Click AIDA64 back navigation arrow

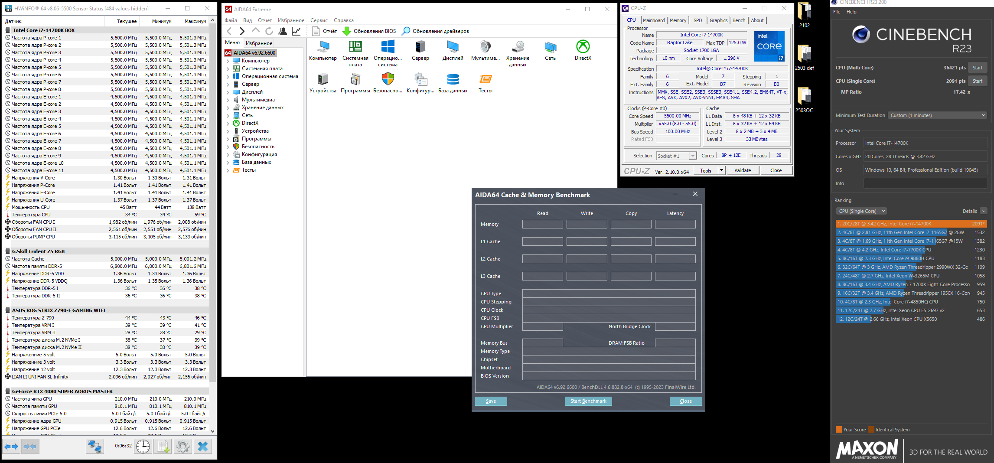click(229, 31)
